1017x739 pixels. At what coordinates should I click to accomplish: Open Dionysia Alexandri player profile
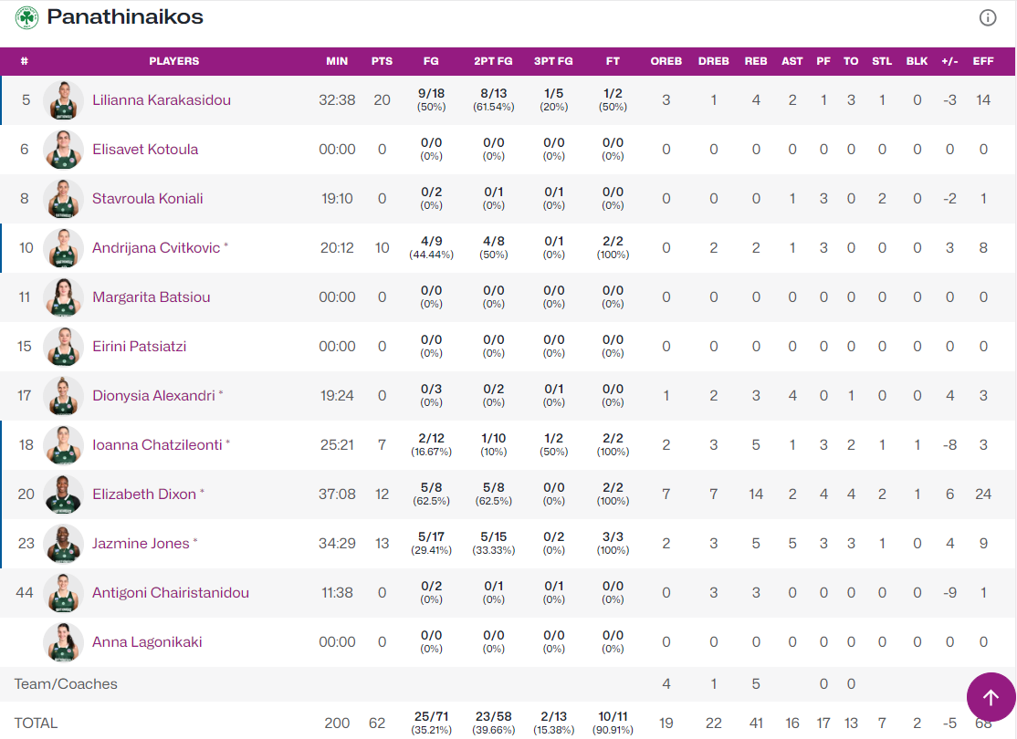point(153,395)
